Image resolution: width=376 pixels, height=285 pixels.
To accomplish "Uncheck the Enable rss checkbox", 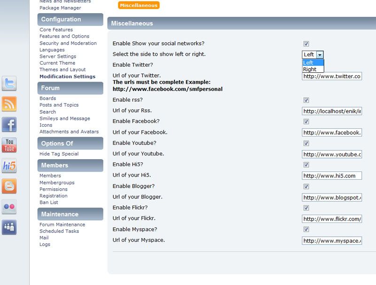I will [x=306, y=100].
